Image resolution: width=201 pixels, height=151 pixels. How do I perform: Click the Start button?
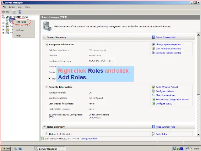tap(6, 149)
